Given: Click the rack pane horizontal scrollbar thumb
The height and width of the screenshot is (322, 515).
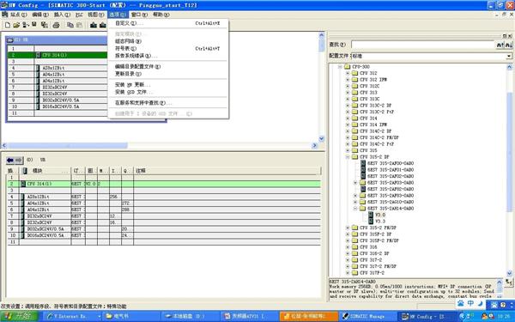Looking at the screenshot, I should click(67, 145).
